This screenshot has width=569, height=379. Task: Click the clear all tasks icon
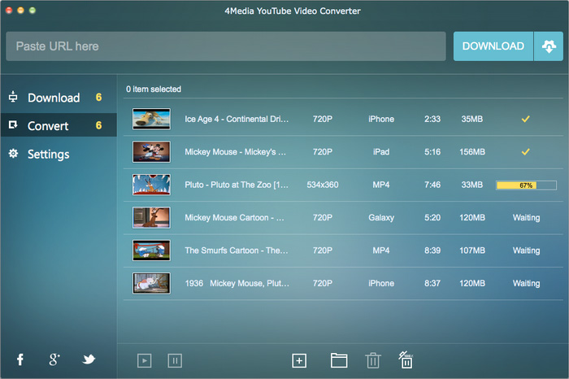click(406, 360)
